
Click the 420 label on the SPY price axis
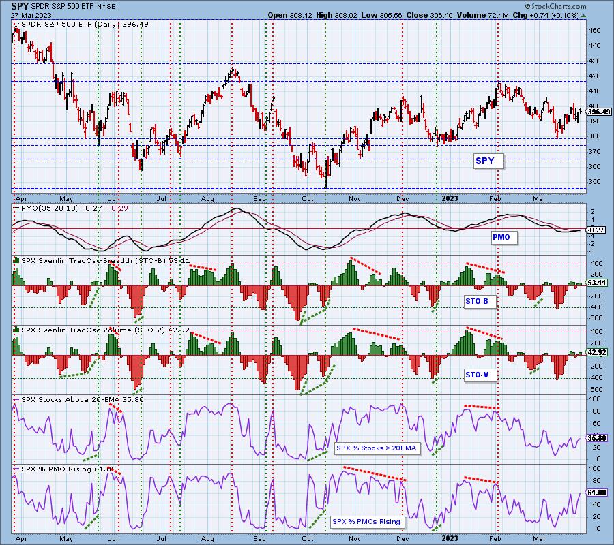pos(594,76)
